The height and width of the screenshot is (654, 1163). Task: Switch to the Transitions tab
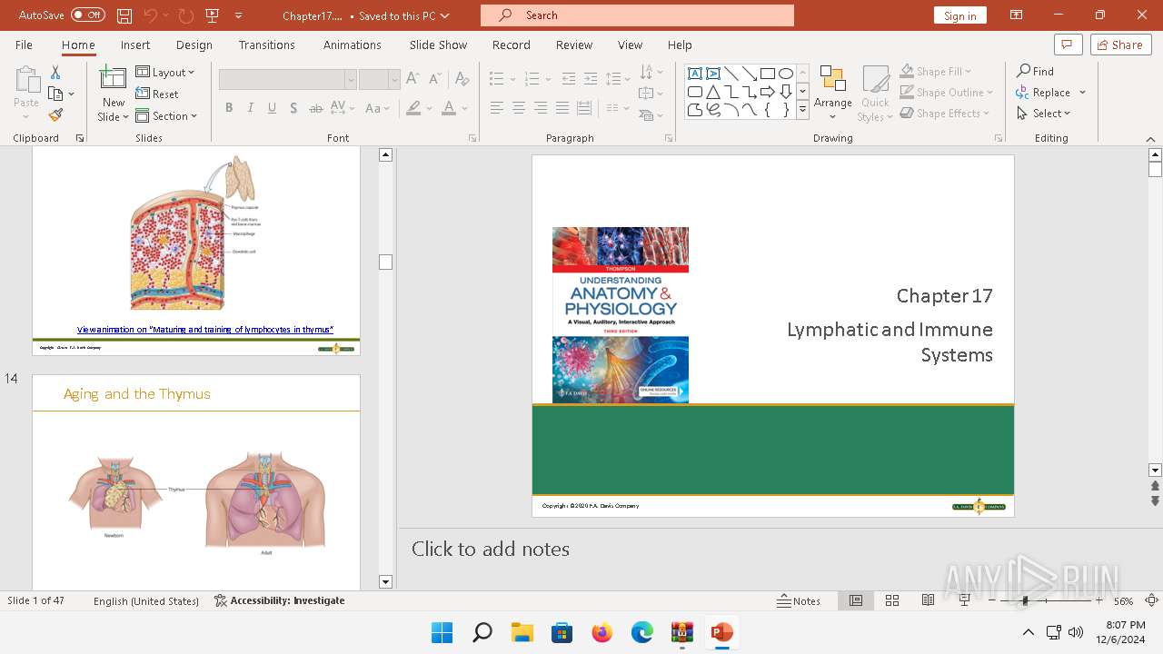click(x=266, y=45)
